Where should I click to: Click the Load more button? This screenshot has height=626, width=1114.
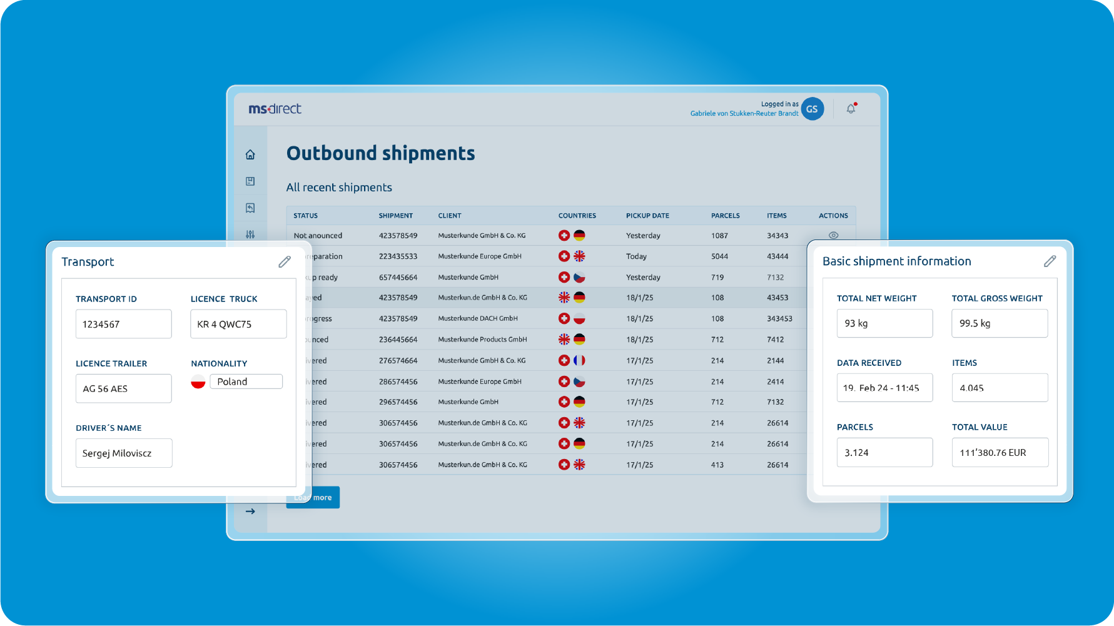313,498
